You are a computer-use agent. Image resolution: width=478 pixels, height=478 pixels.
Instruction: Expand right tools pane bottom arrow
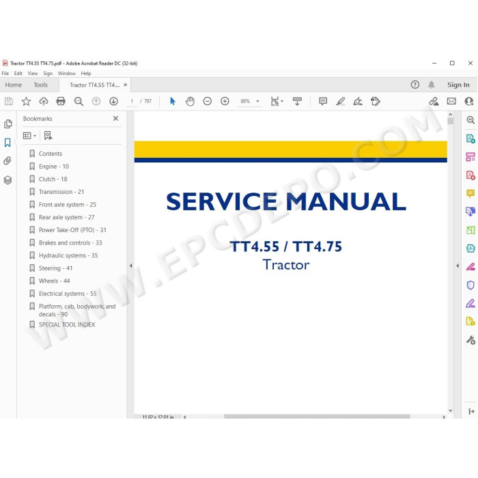pos(471,412)
